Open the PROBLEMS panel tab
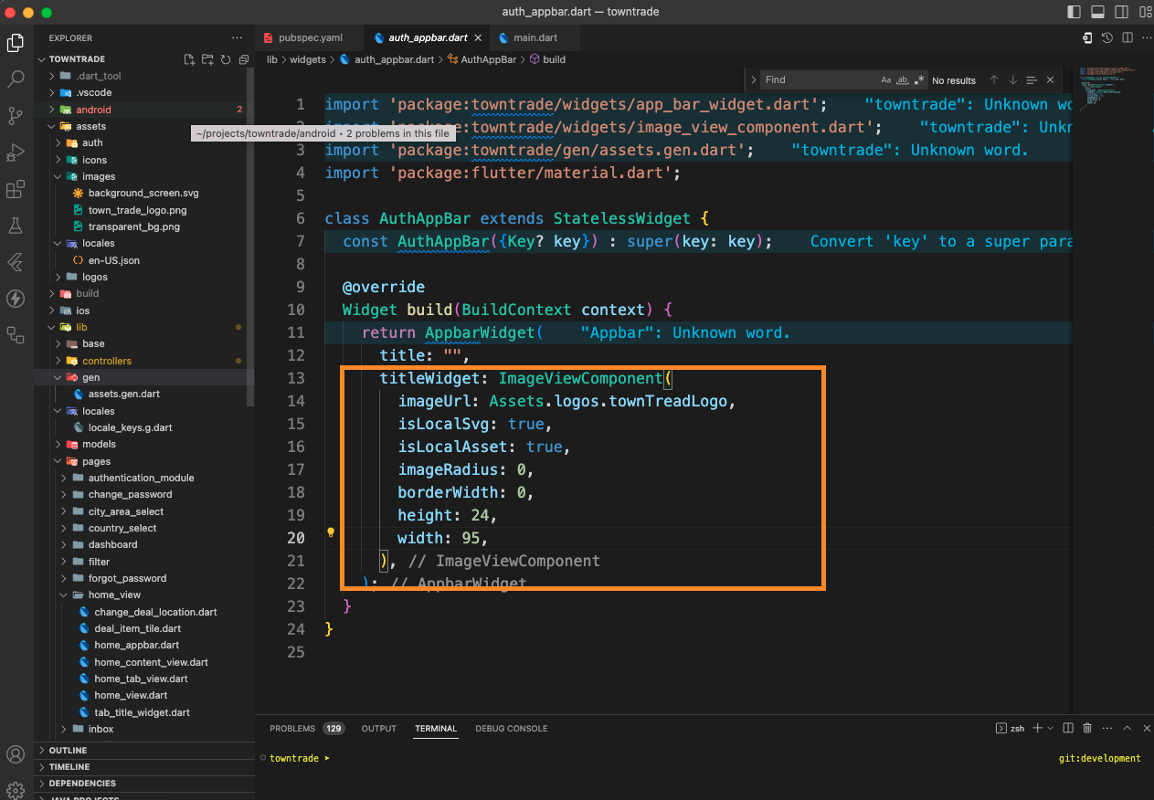The width and height of the screenshot is (1154, 800). pos(306,728)
